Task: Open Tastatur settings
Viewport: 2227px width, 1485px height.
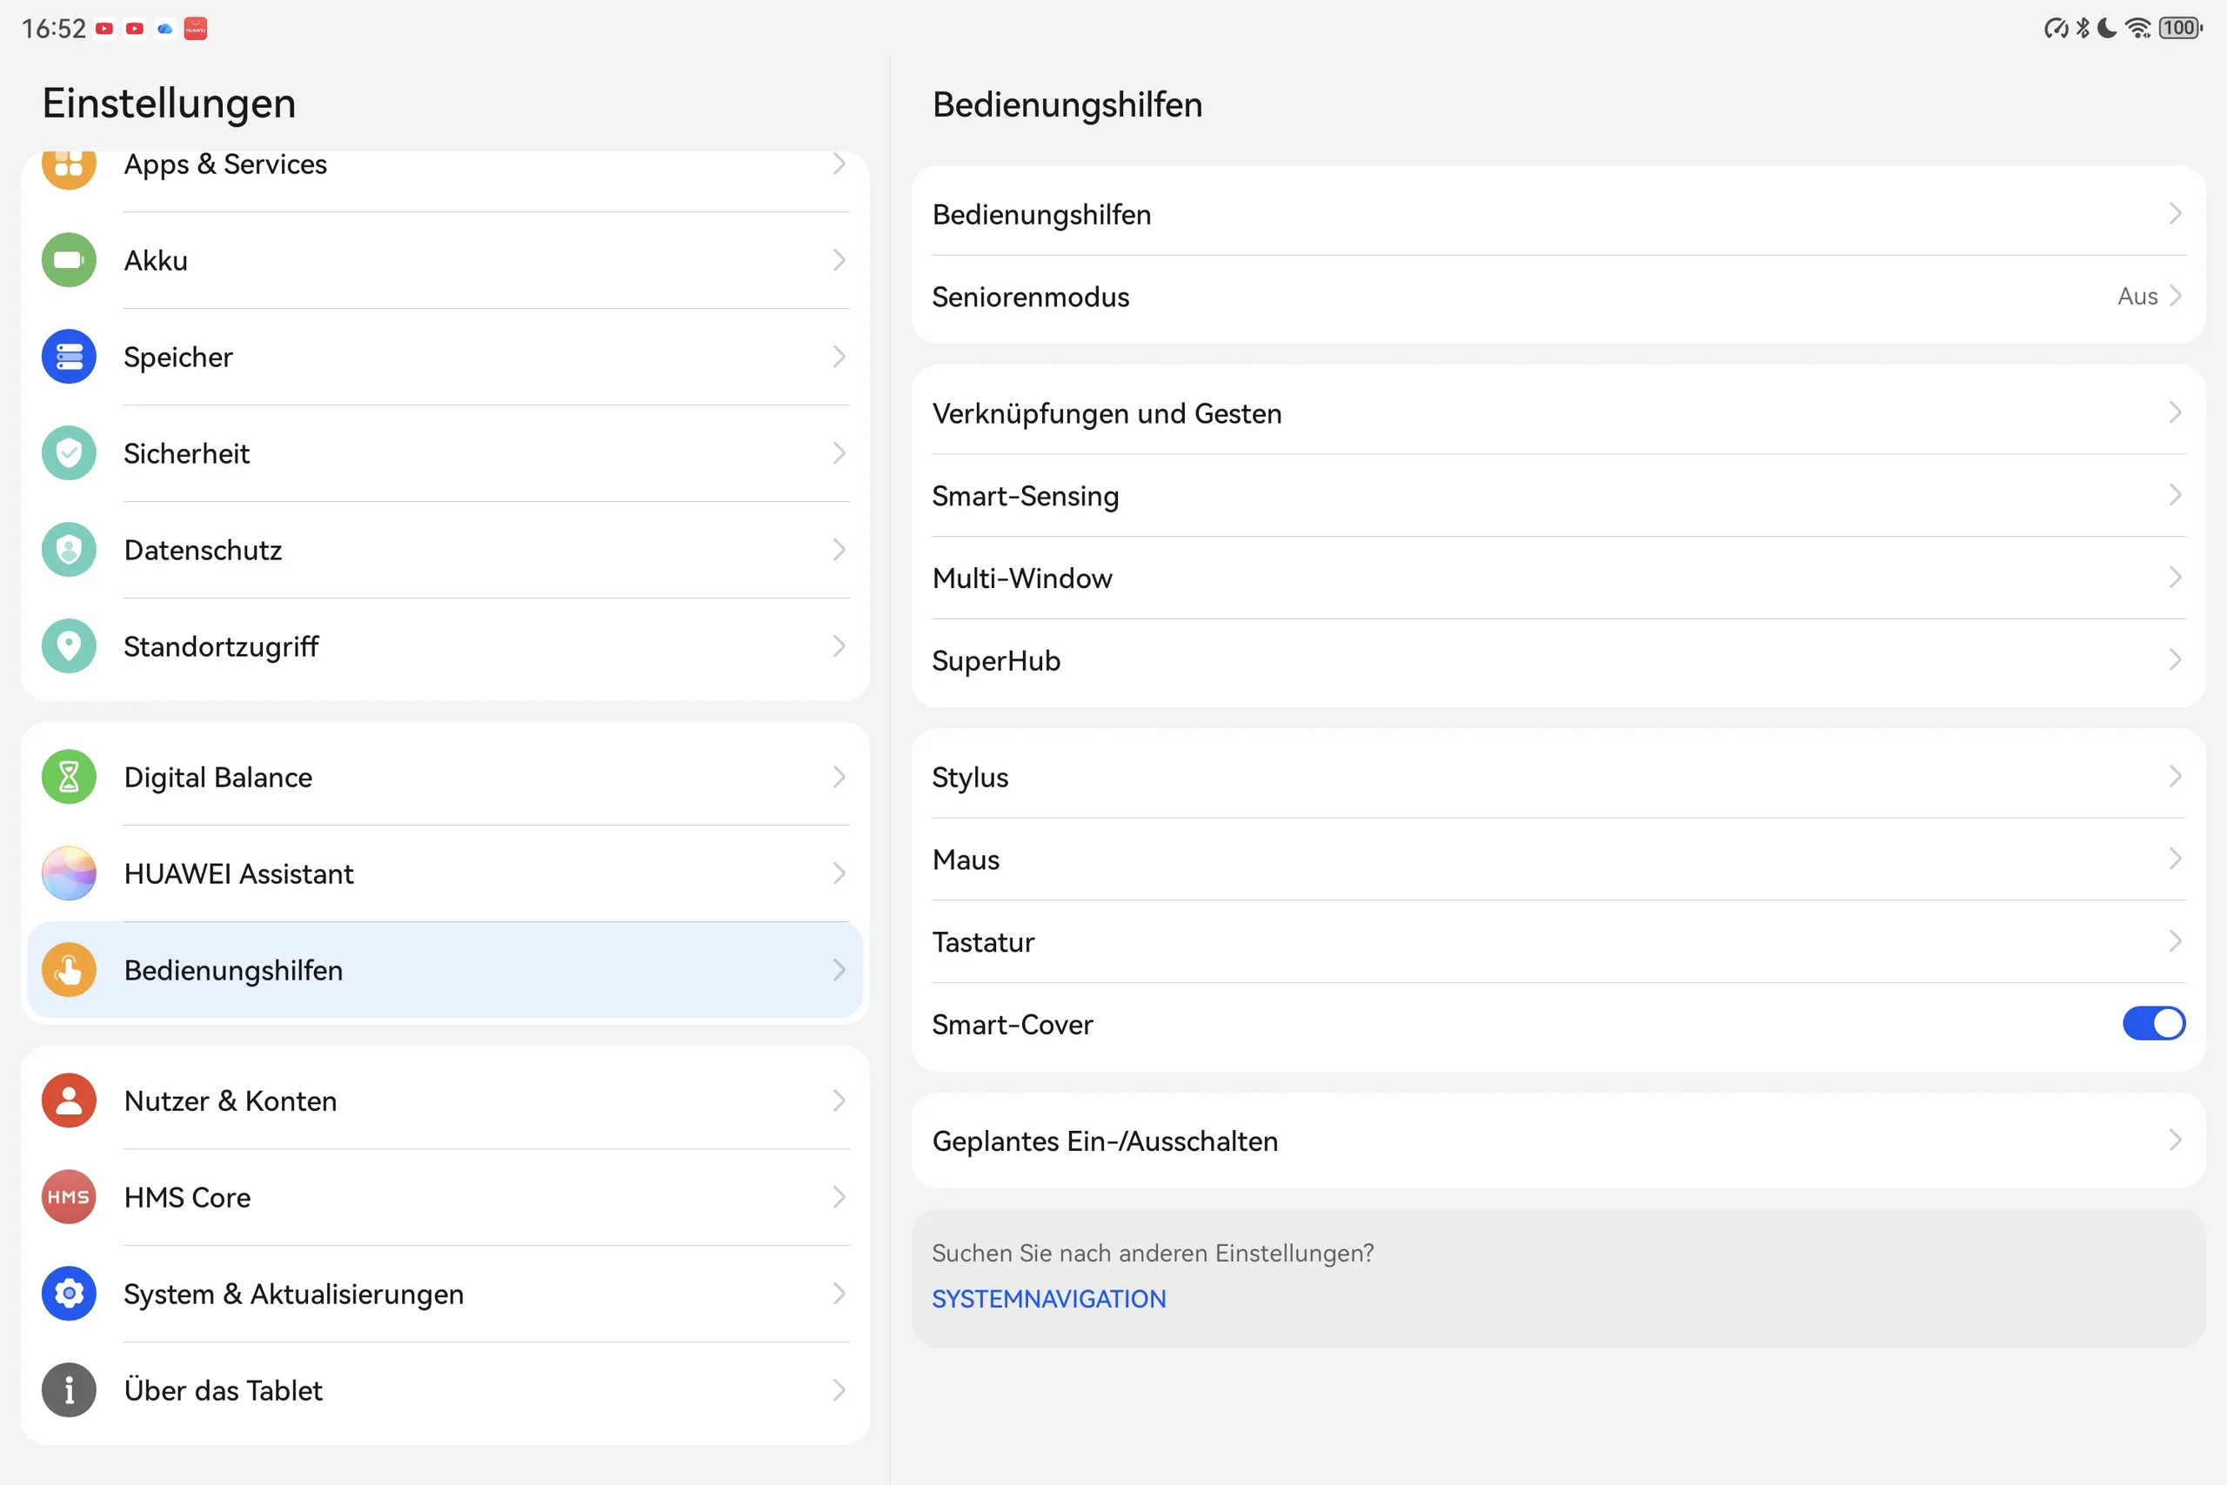Action: pyautogui.click(x=1559, y=941)
